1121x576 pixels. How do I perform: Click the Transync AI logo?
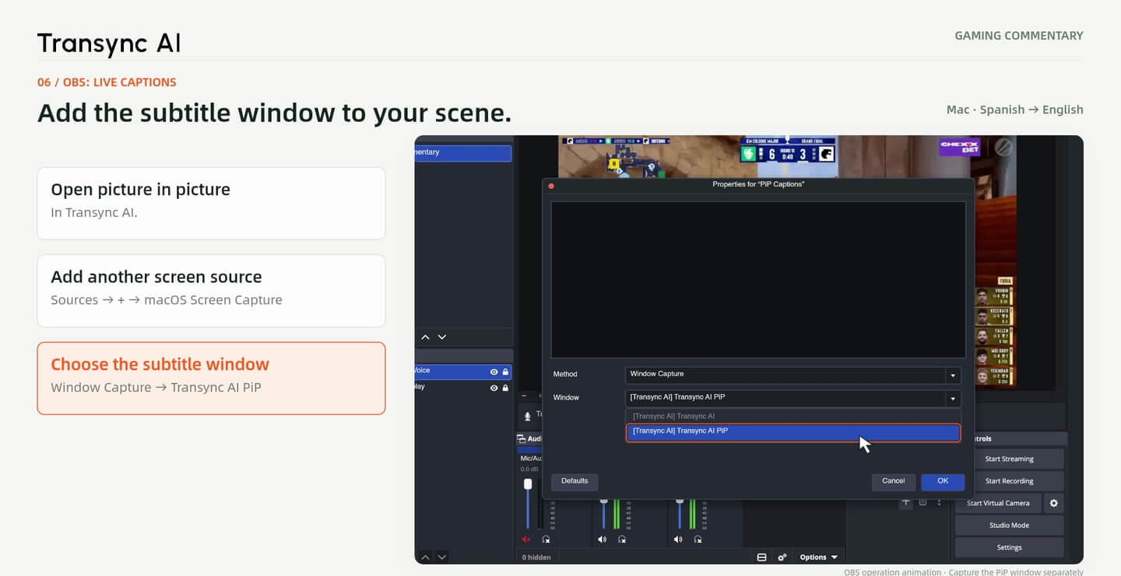109,44
